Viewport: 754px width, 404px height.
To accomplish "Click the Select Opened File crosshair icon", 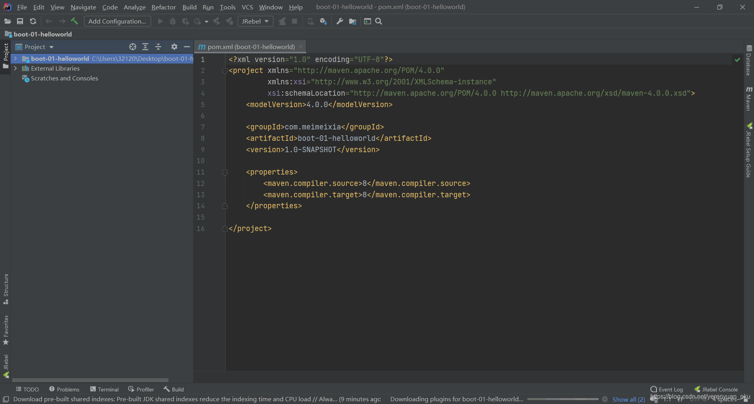I will (x=133, y=47).
